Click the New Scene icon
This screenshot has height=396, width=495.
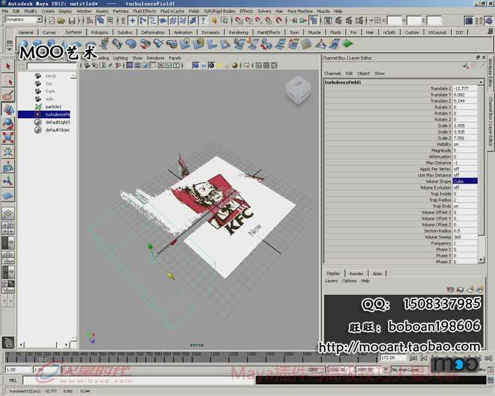tap(51, 21)
